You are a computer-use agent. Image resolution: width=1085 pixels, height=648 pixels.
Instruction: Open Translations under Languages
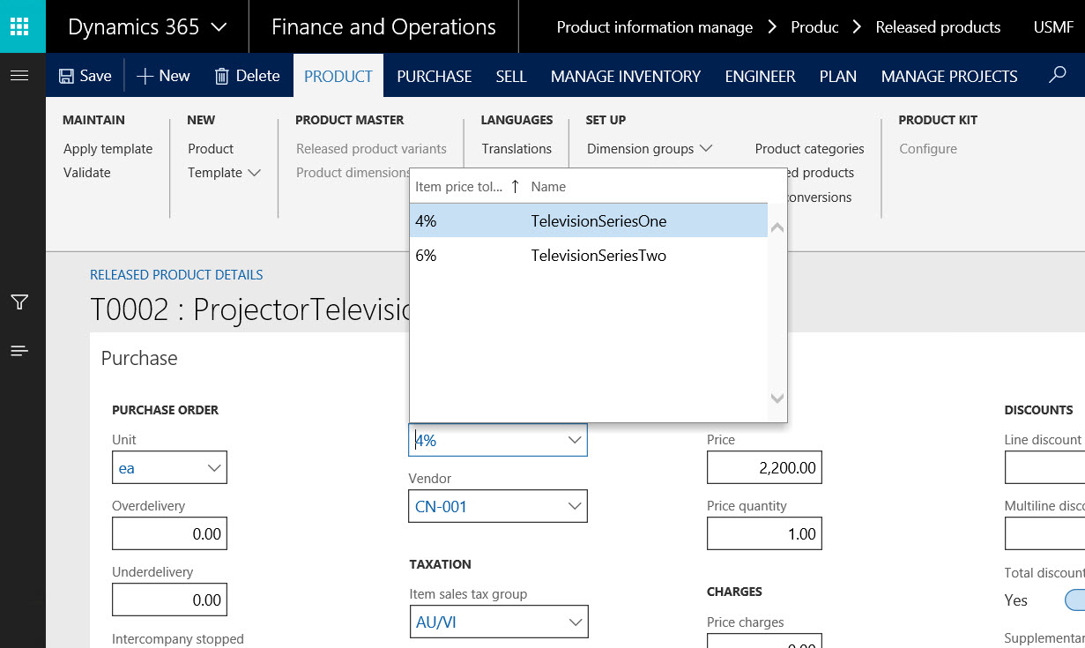pyautogui.click(x=516, y=149)
